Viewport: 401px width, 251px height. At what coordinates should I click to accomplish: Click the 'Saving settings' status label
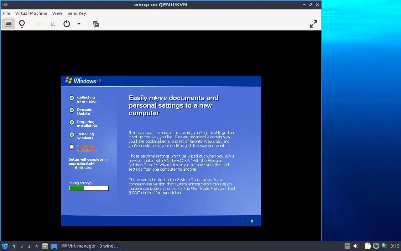(x=80, y=183)
